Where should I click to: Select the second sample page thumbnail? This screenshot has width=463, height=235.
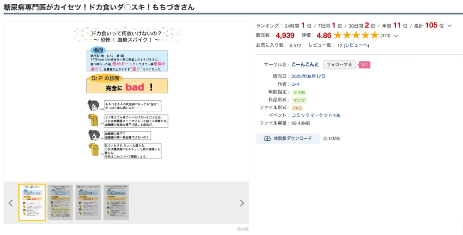point(60,202)
